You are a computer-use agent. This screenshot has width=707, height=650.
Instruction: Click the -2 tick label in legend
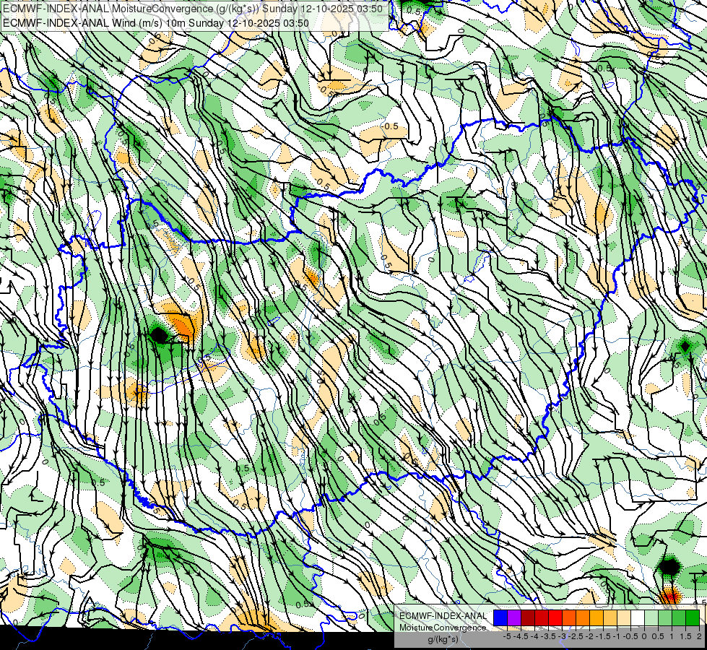pyautogui.click(x=590, y=636)
